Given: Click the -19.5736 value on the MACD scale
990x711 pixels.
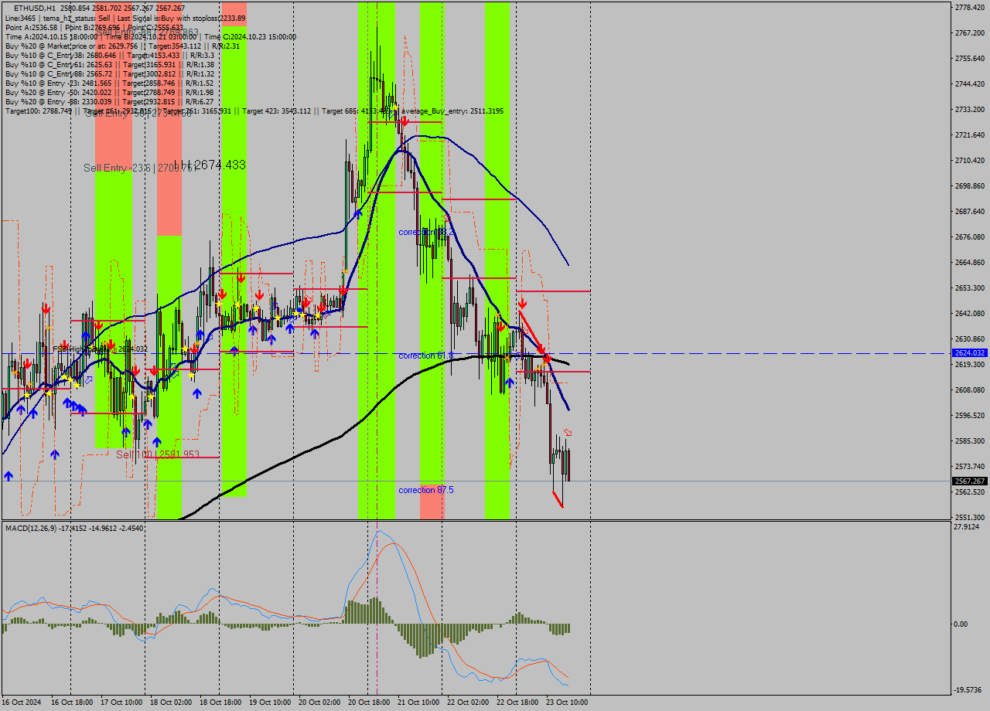Looking at the screenshot, I should 968,690.
